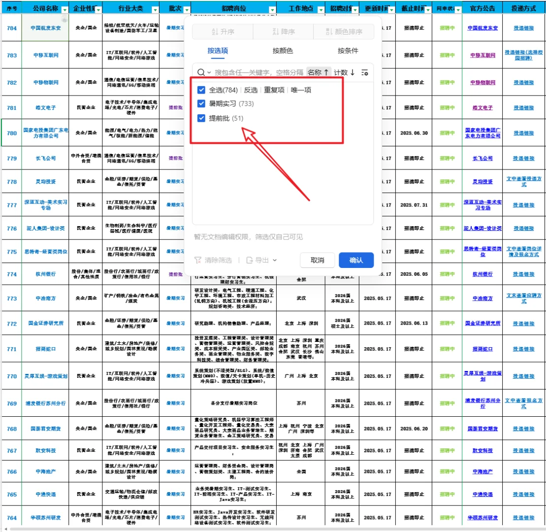Open the 企业性质 column filter dropdown
The image size is (546, 532).
coord(98,10)
